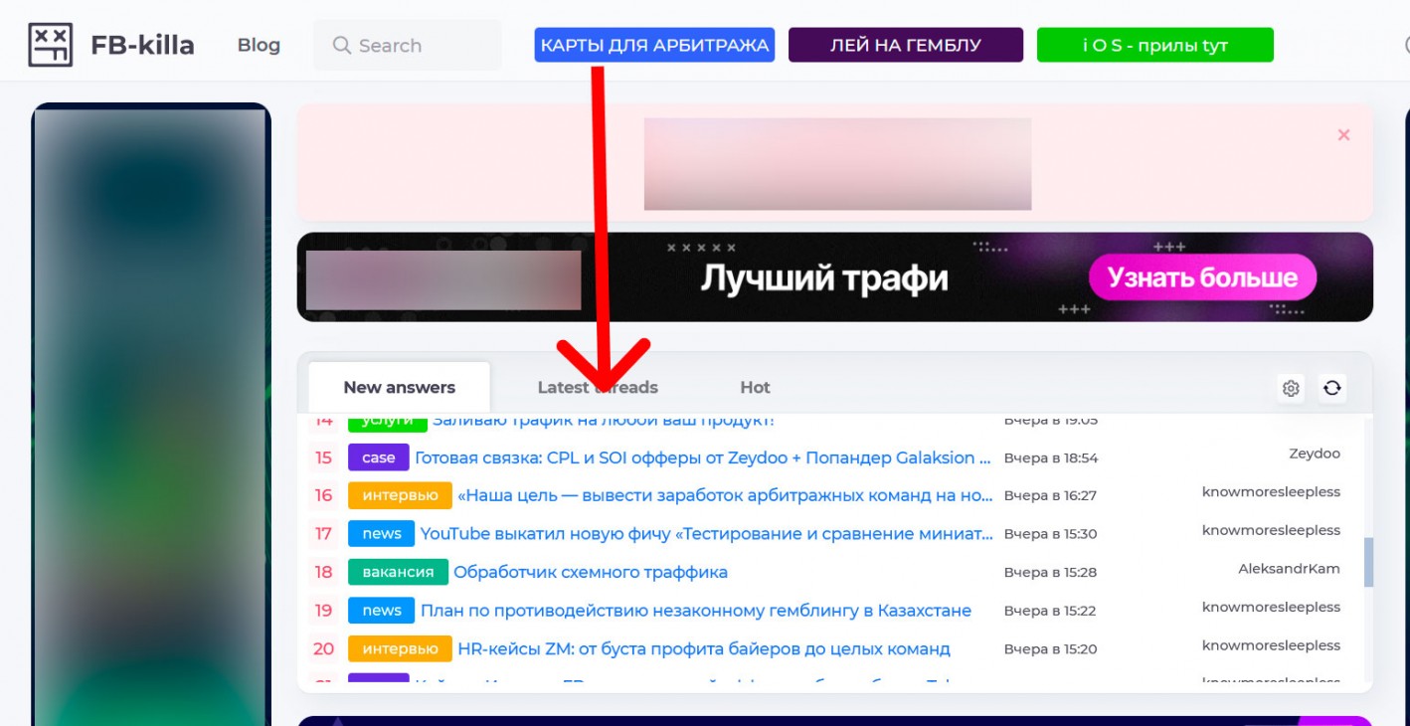The height and width of the screenshot is (726, 1410).
Task: Open the FB-killa home link text
Action: coord(142,46)
